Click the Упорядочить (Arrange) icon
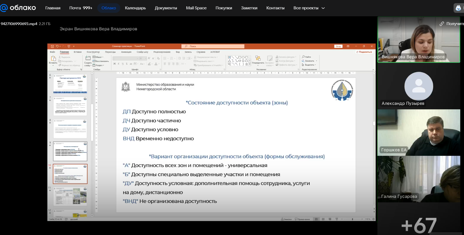This screenshot has width=464, height=235. coord(258,58)
